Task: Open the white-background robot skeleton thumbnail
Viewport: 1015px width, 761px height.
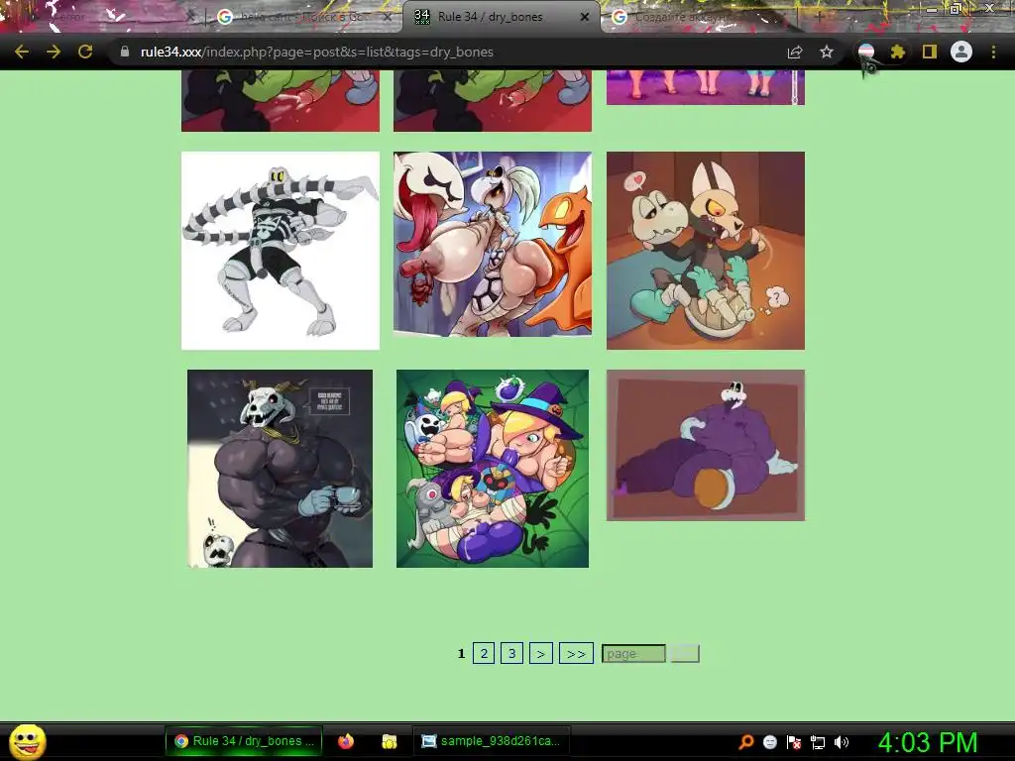Action: pos(281,251)
